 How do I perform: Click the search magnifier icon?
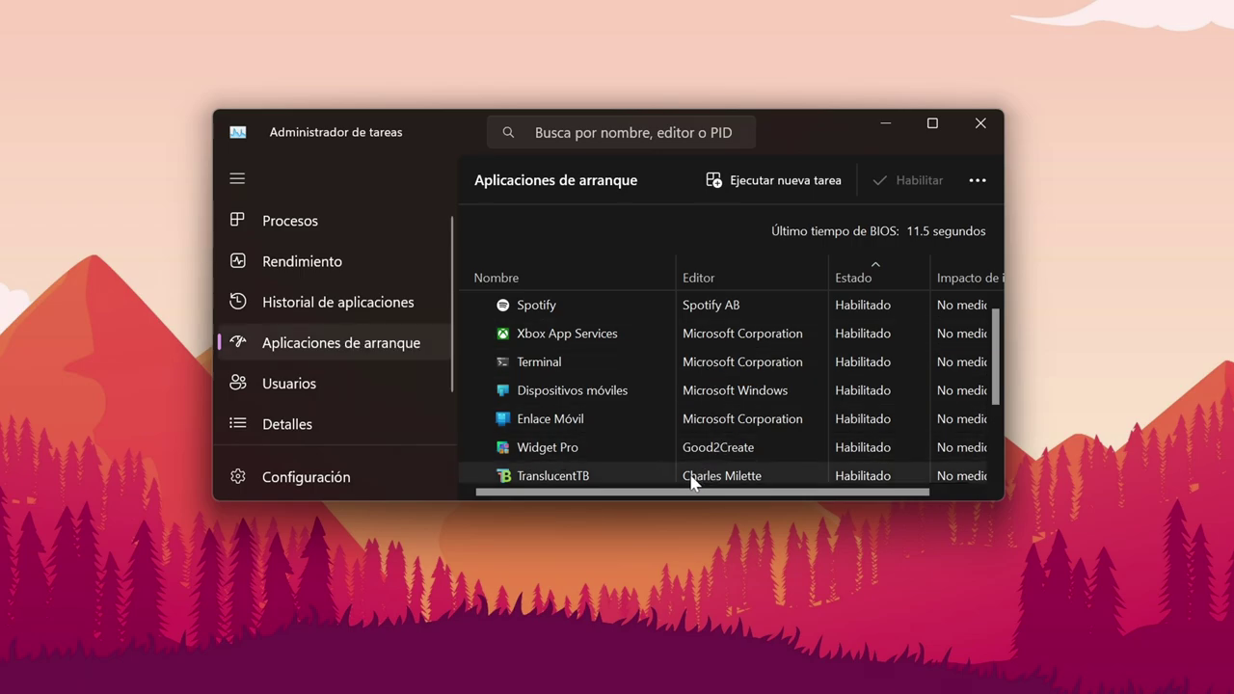point(508,132)
